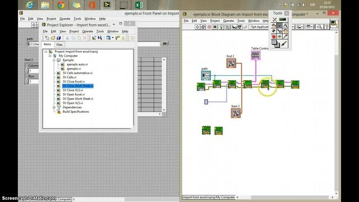Open Excel from the taskbar
The image size is (359, 202).
(x=139, y=5)
